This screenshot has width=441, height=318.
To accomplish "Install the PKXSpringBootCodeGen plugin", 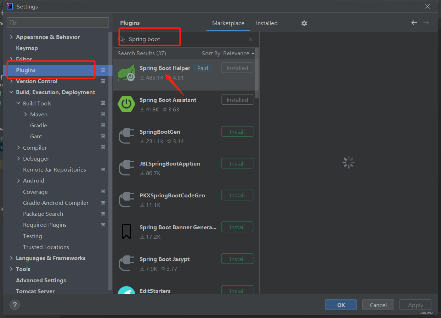I will (x=237, y=195).
